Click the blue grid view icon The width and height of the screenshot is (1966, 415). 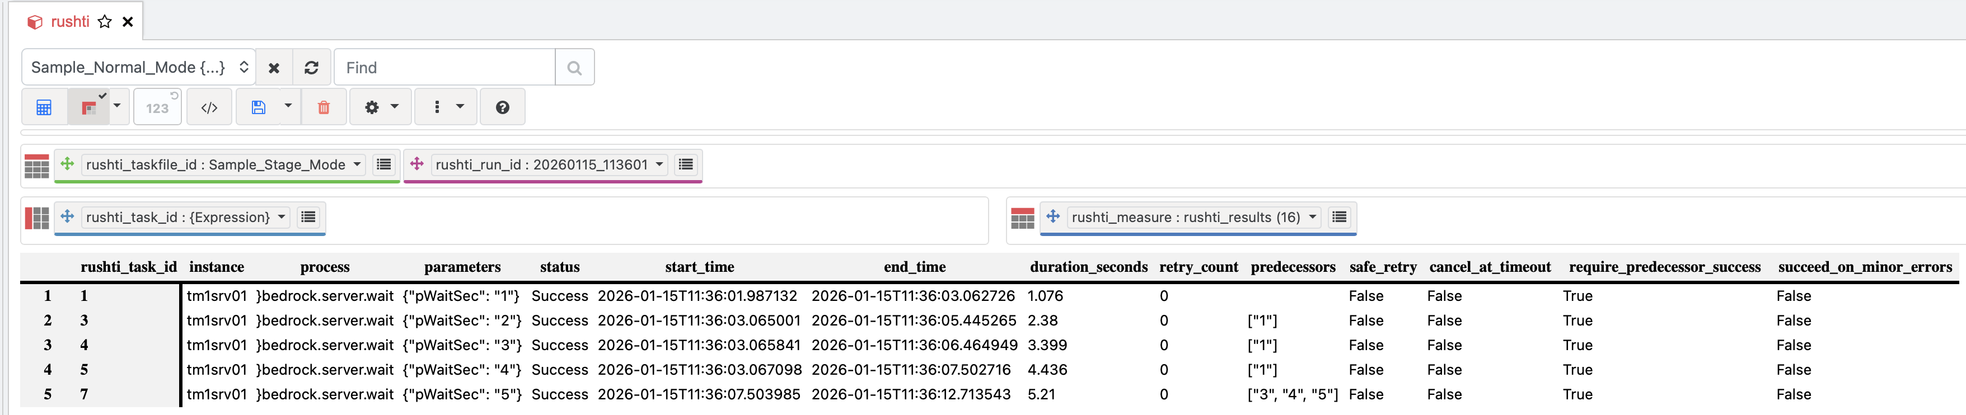44,107
